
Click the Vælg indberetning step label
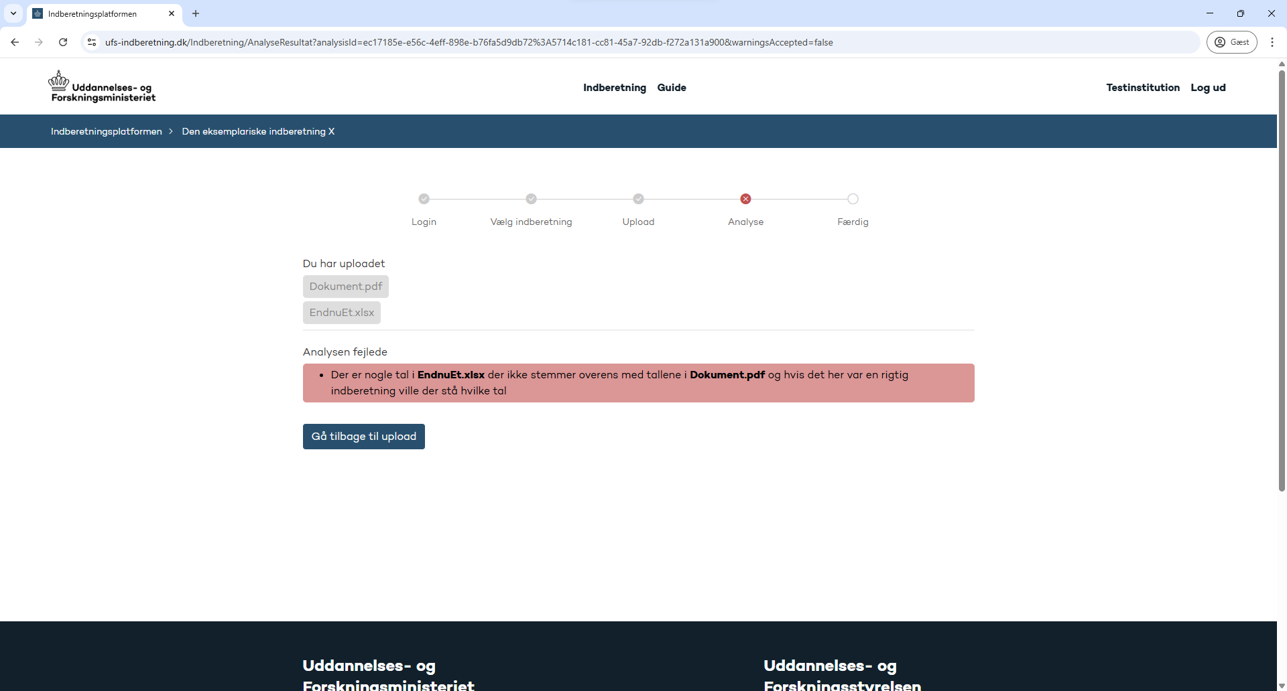coord(532,222)
